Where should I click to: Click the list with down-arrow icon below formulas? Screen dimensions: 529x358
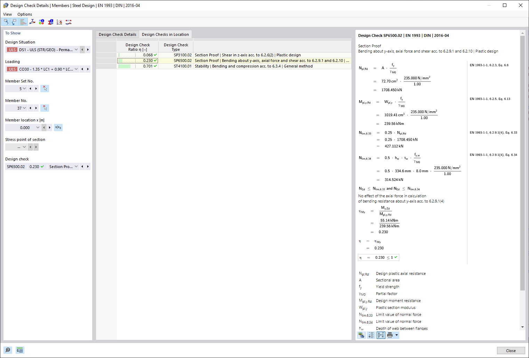[371, 335]
